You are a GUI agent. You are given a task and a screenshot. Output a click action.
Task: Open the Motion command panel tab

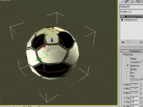(x=138, y=1)
